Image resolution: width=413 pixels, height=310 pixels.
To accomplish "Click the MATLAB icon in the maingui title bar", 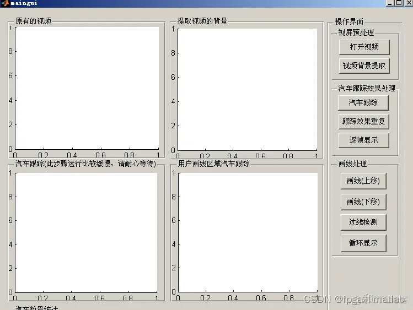I will (x=6, y=3).
